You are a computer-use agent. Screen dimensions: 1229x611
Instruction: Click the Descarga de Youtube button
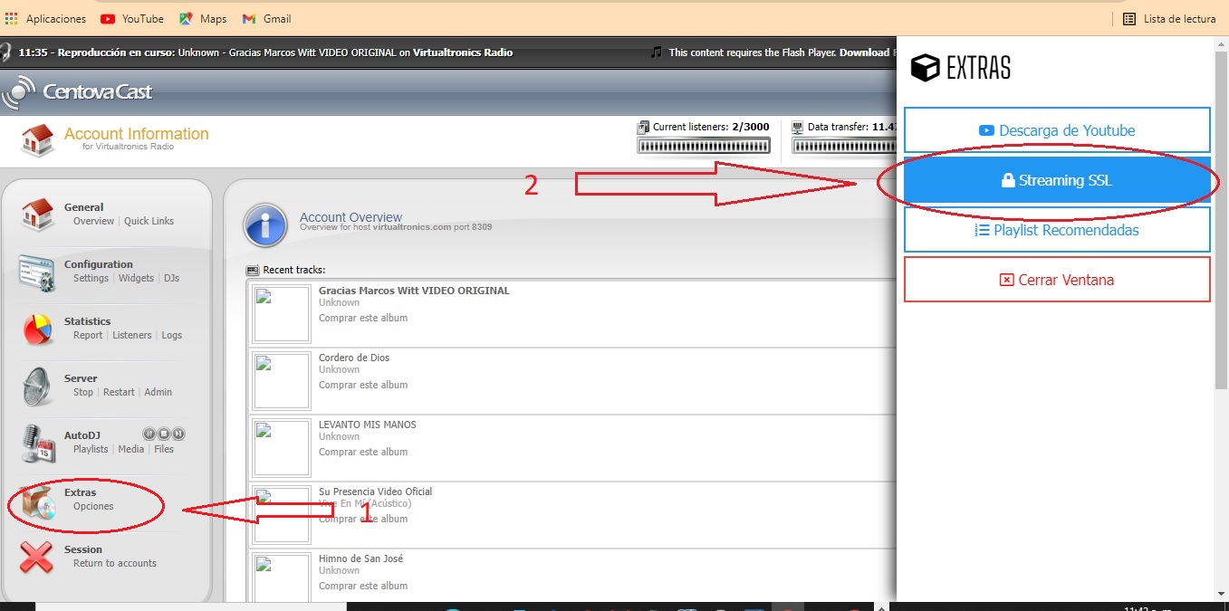click(x=1057, y=130)
